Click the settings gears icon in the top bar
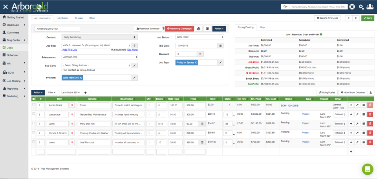The width and height of the screenshot is (377, 179). tap(361, 7)
